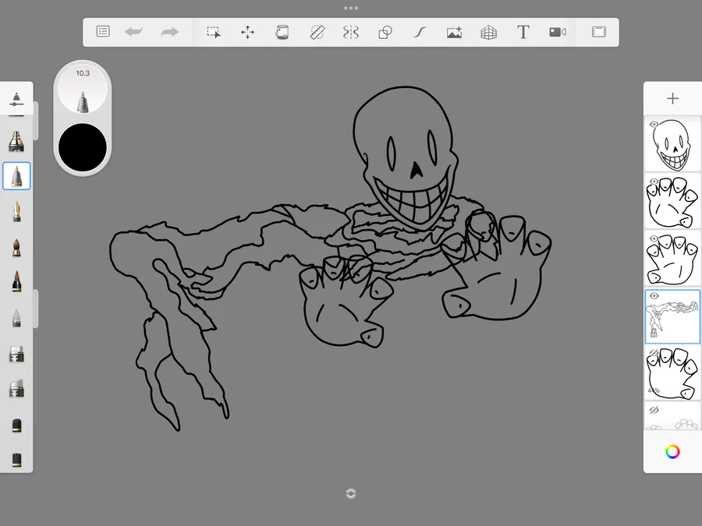Select the Fill bucket tool

coord(282,32)
